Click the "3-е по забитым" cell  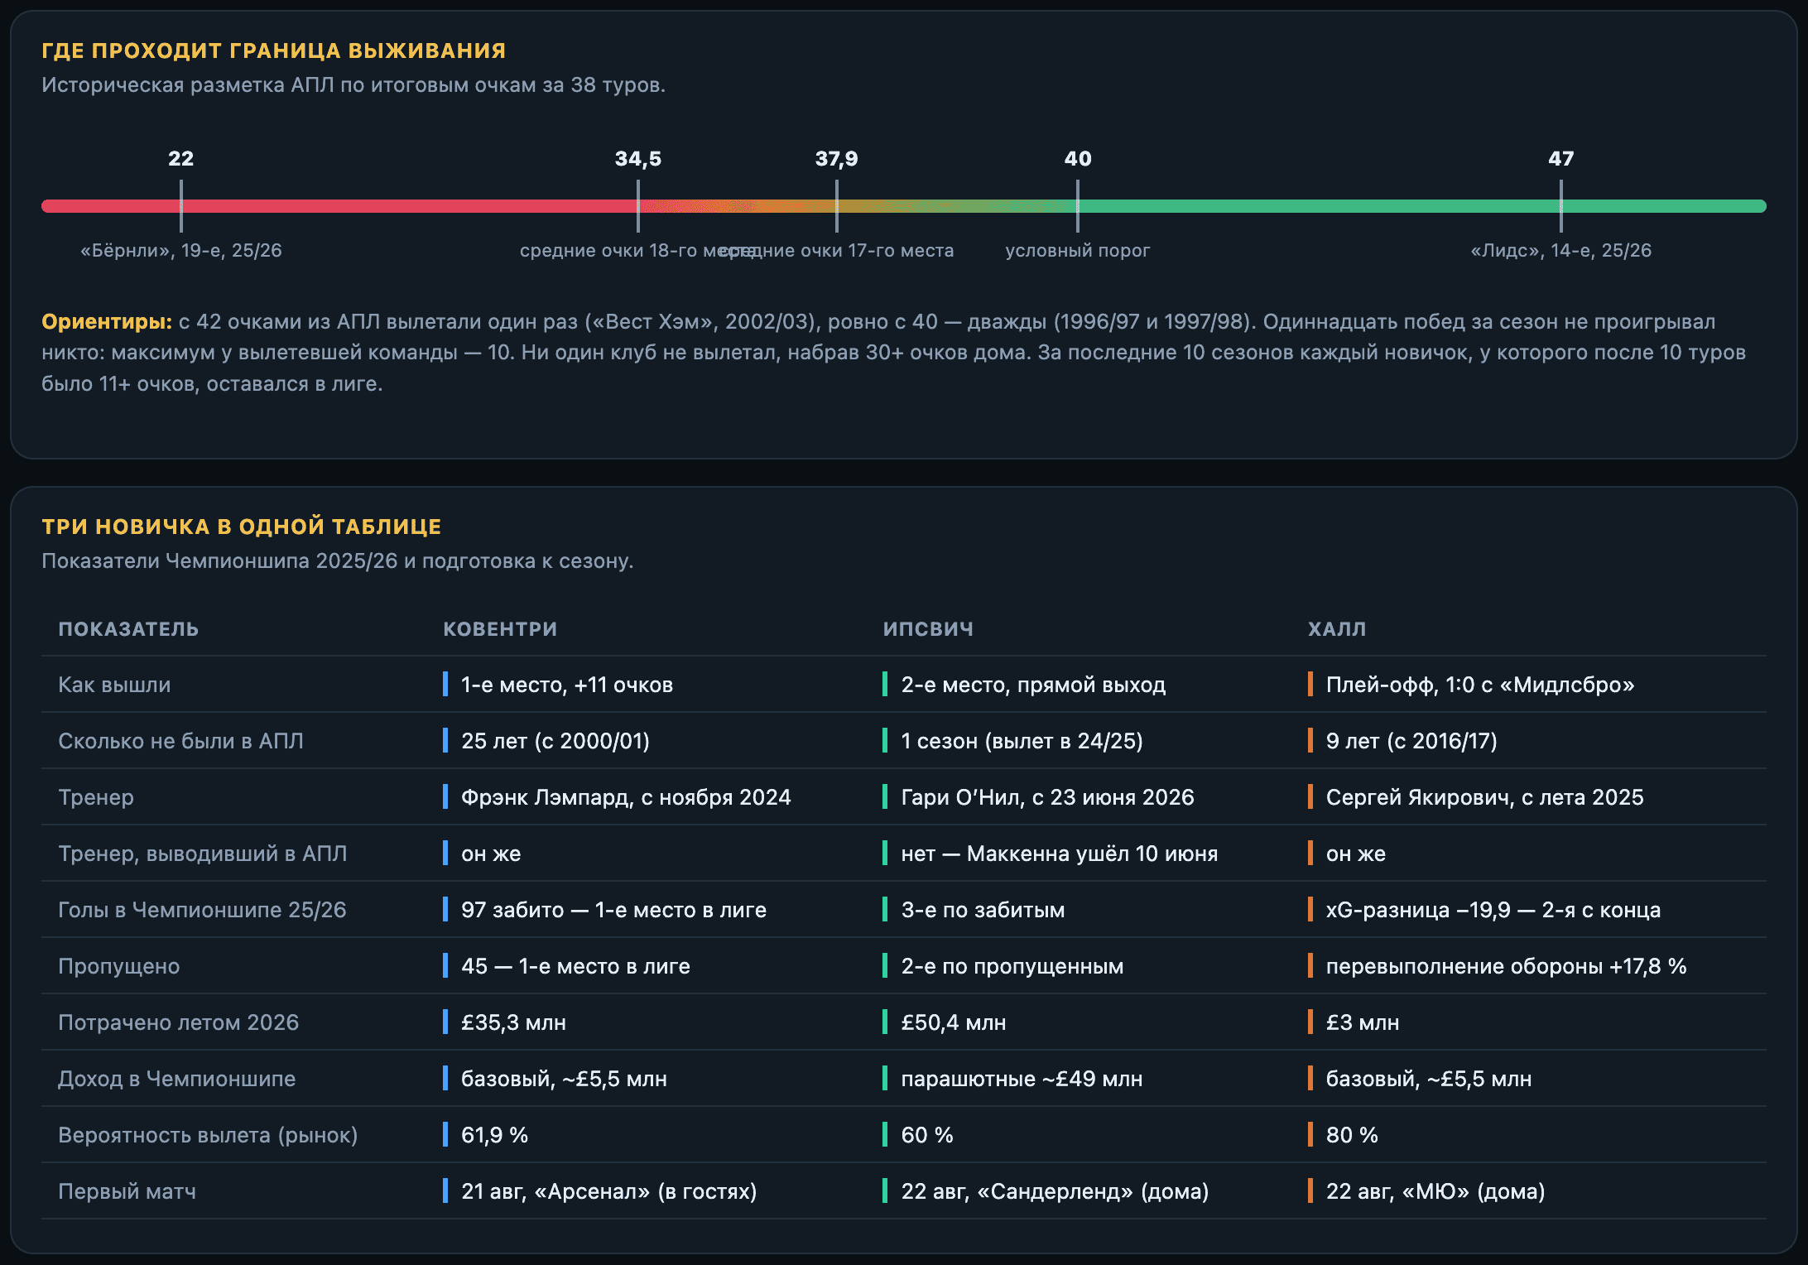click(983, 910)
